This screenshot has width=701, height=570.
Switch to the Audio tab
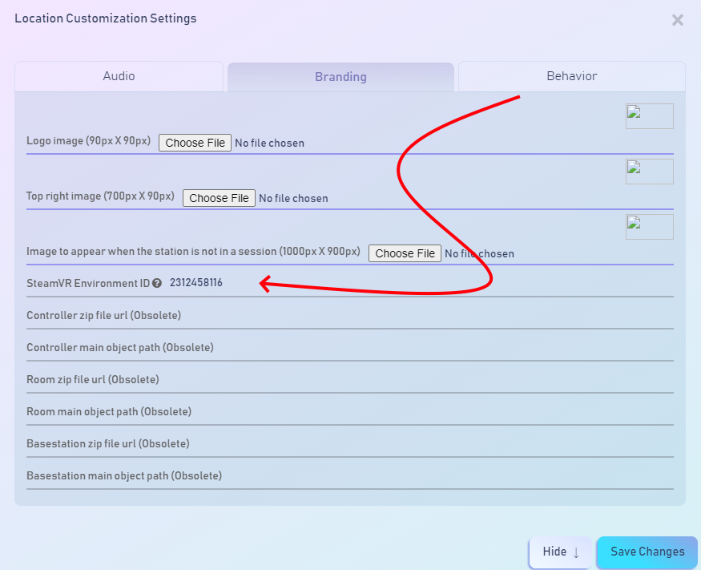tap(119, 76)
